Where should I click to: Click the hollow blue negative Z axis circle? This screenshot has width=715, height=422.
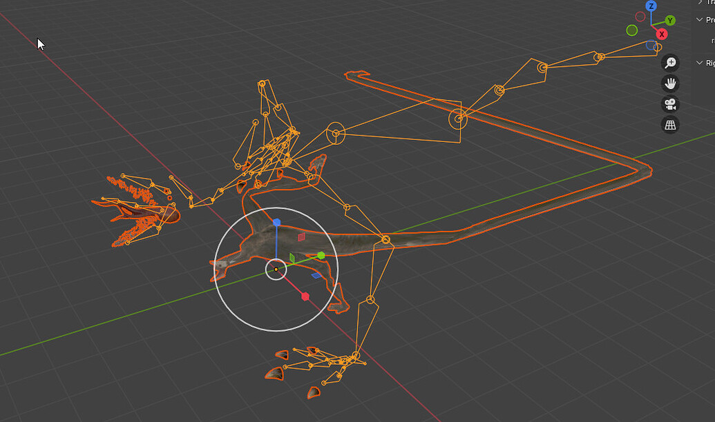tap(651, 45)
